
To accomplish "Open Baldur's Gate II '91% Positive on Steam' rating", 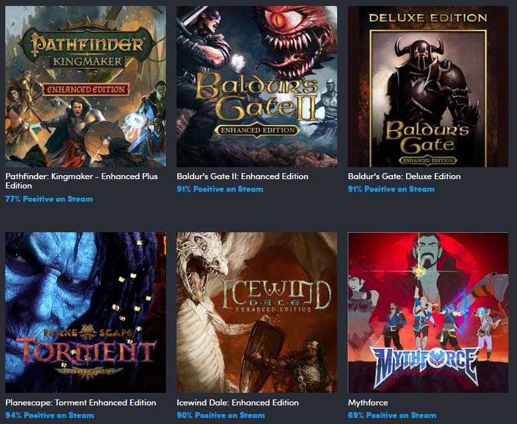I will click(220, 189).
